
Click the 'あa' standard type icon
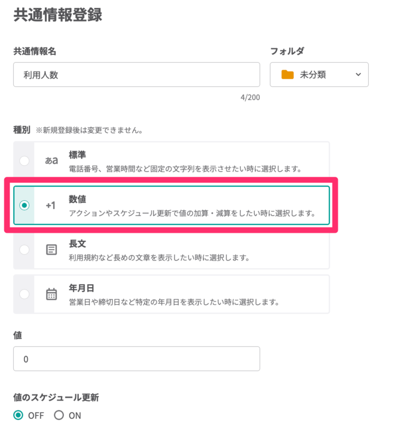[x=51, y=161]
